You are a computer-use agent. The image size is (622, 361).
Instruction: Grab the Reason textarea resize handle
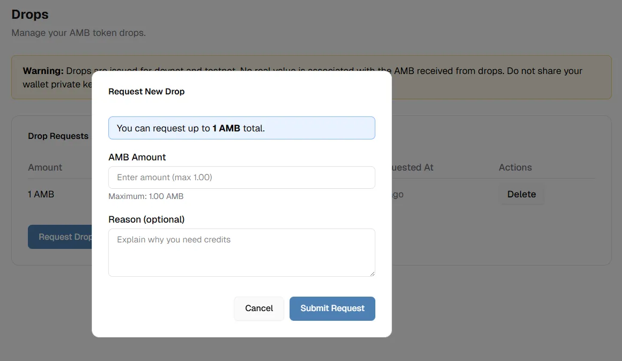(372, 274)
